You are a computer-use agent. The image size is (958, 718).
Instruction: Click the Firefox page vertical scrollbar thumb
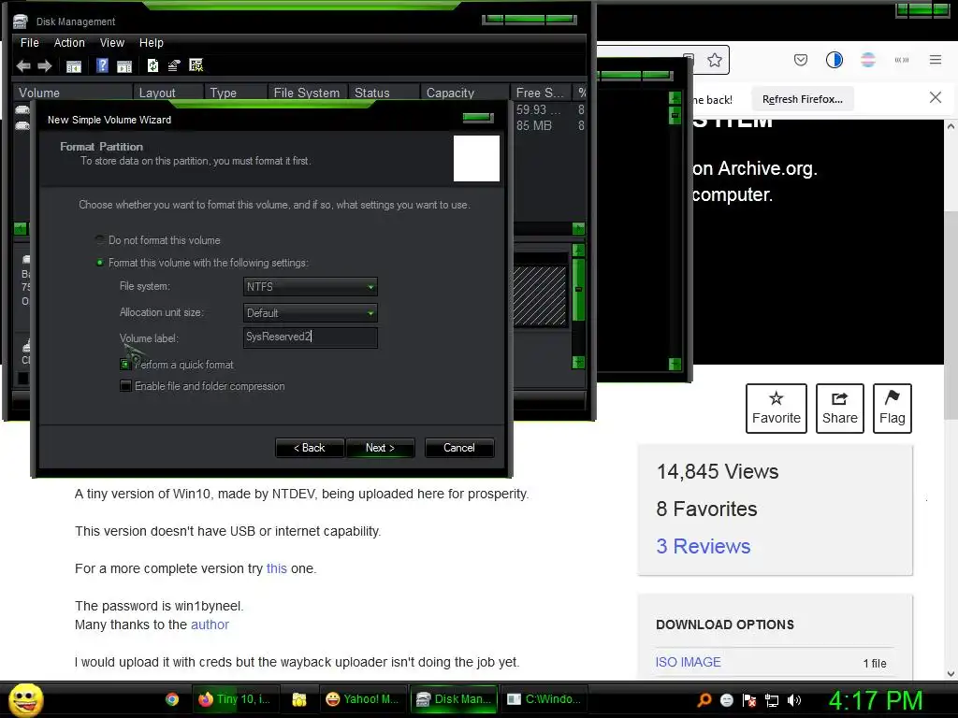pyautogui.click(x=951, y=314)
